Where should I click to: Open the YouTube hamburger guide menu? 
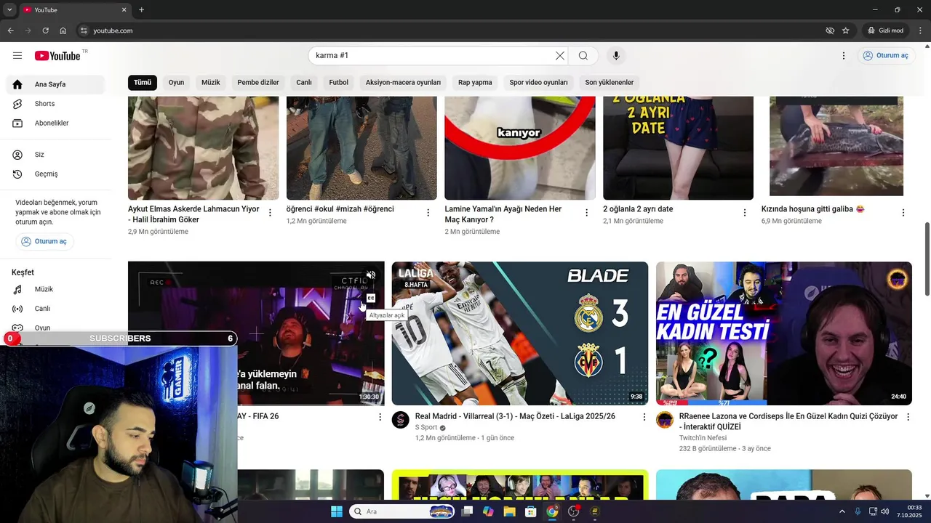click(17, 56)
